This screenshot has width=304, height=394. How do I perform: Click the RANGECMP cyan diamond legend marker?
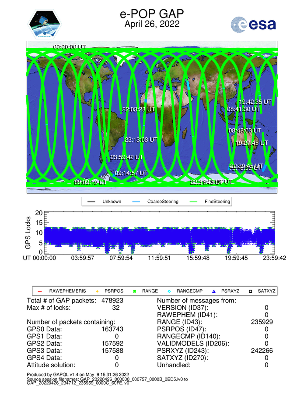pos(170,291)
